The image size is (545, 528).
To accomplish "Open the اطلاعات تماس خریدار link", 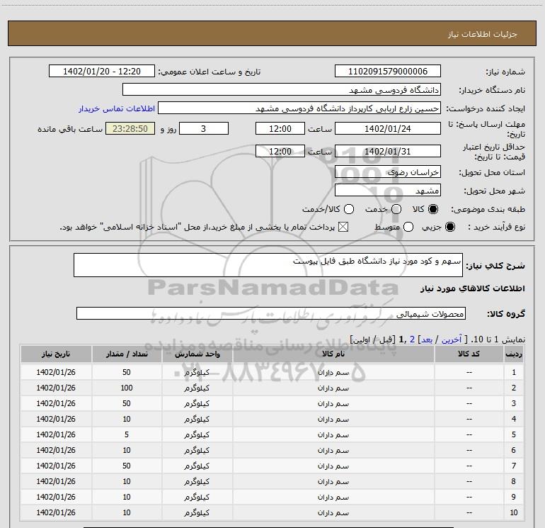I will point(117,108).
